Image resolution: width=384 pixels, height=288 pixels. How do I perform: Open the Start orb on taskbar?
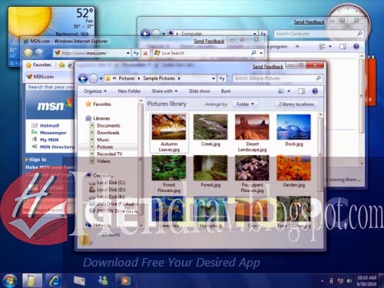(9, 281)
